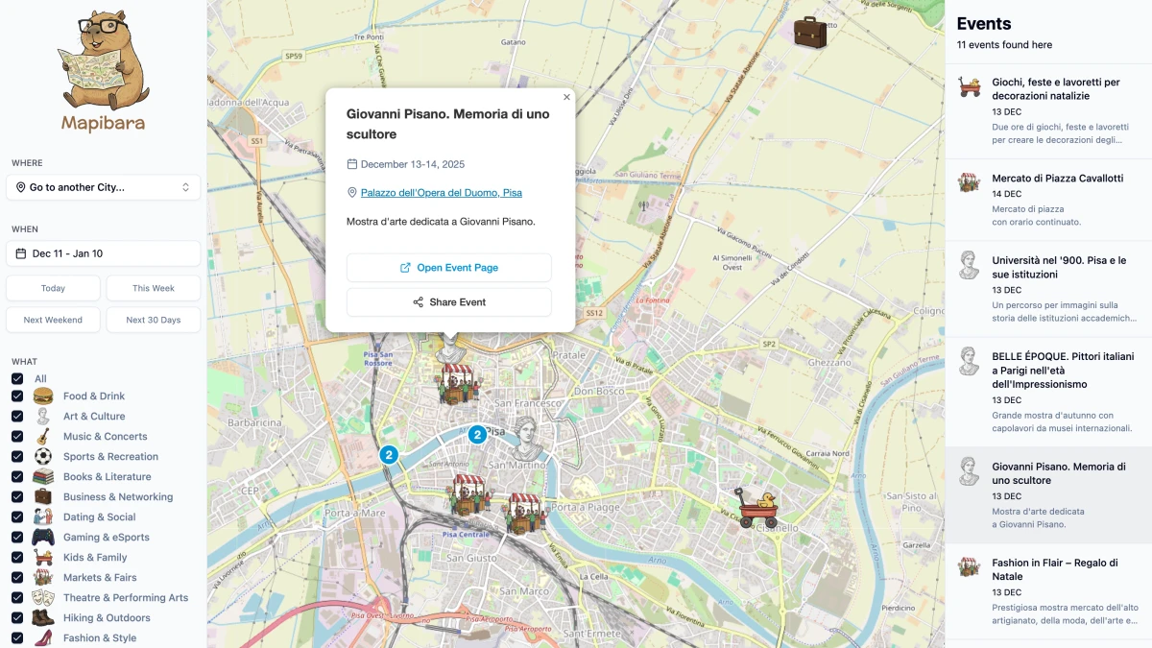Disable the Music & Concerts filter
Viewport: 1152px width, 648px height.
(17, 437)
